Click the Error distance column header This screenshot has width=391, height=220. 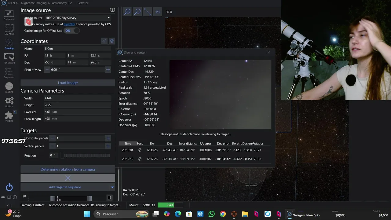188,143
